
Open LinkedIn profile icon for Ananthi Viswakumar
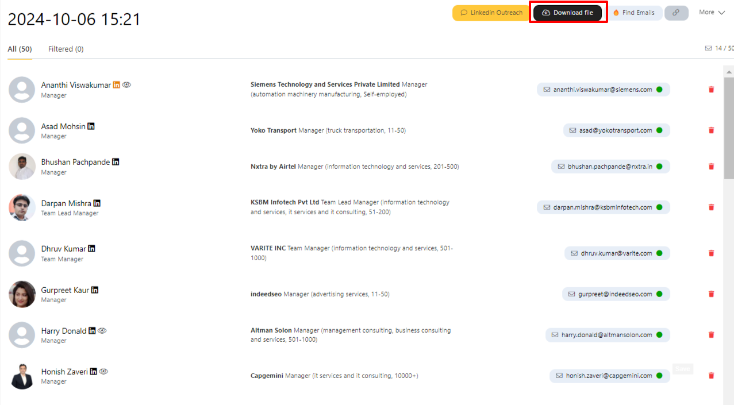click(x=117, y=85)
